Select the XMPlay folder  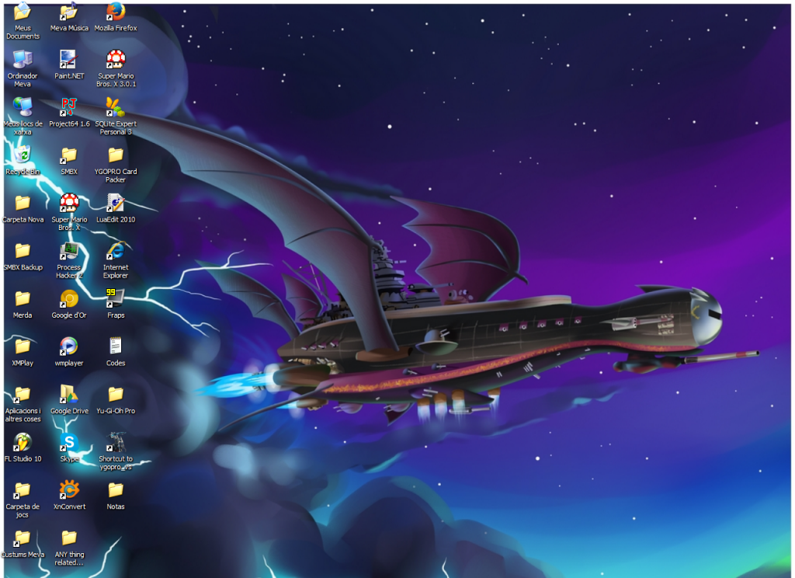[23, 346]
